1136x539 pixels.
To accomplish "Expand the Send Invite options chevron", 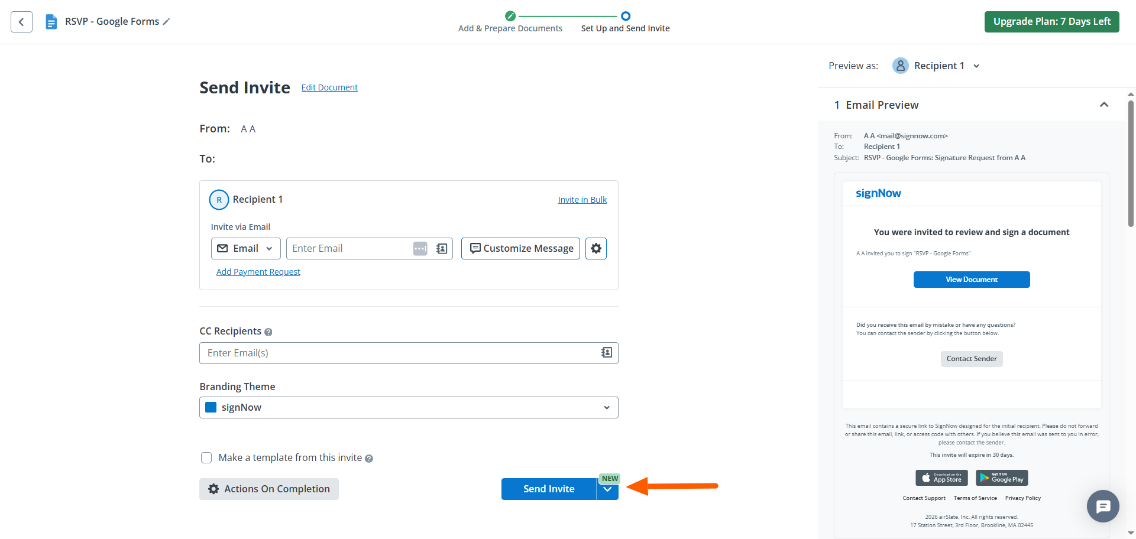I will pos(608,489).
